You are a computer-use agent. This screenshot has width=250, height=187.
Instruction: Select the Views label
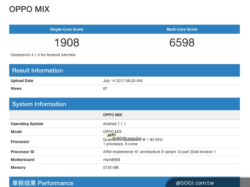(16, 88)
